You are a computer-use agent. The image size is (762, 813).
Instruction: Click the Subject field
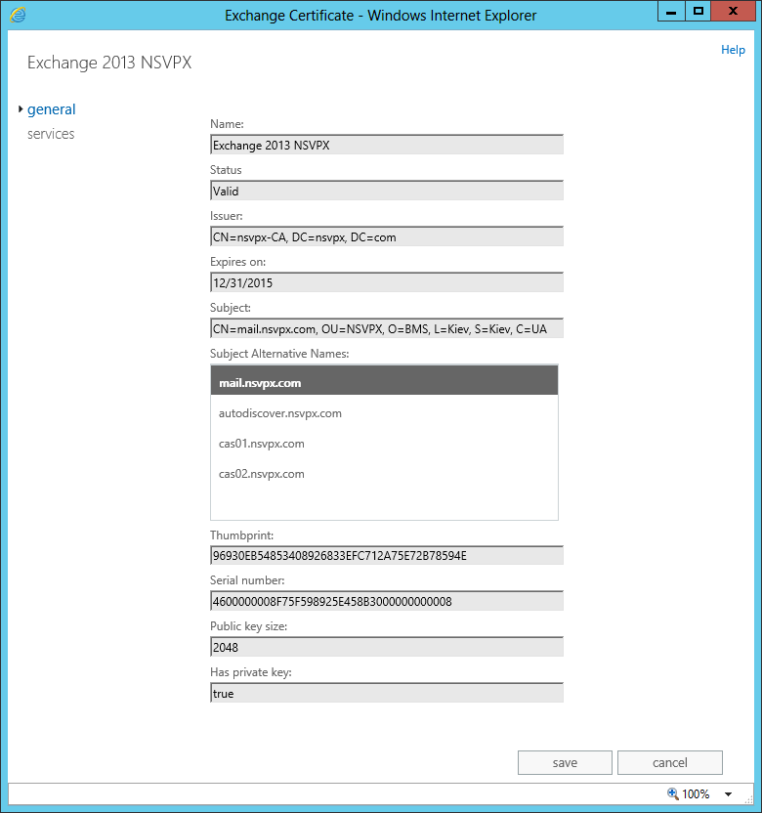tap(387, 329)
